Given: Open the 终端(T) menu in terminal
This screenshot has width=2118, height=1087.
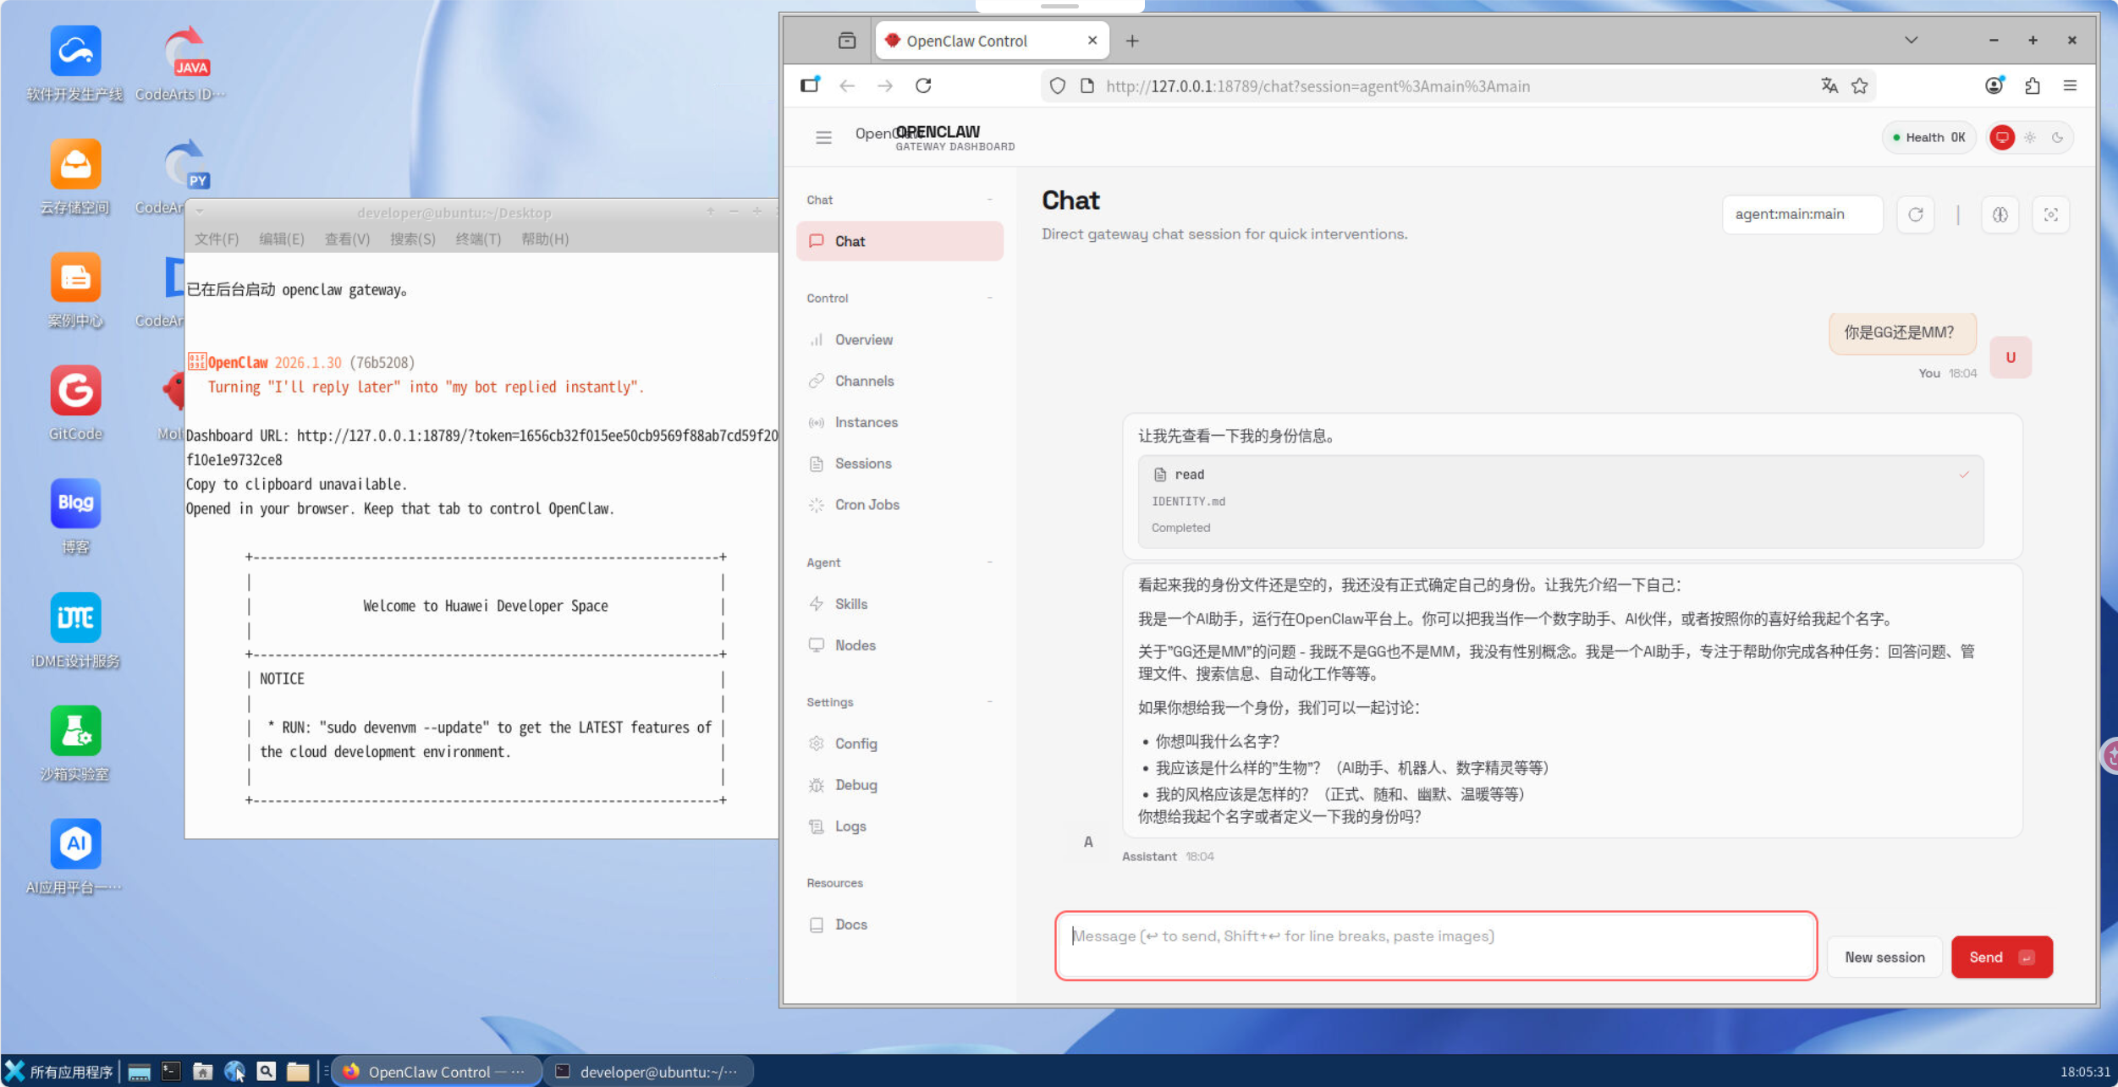Looking at the screenshot, I should point(478,239).
